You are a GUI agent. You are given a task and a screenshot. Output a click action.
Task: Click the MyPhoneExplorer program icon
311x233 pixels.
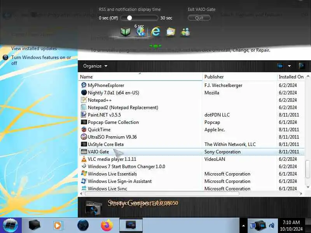84,85
